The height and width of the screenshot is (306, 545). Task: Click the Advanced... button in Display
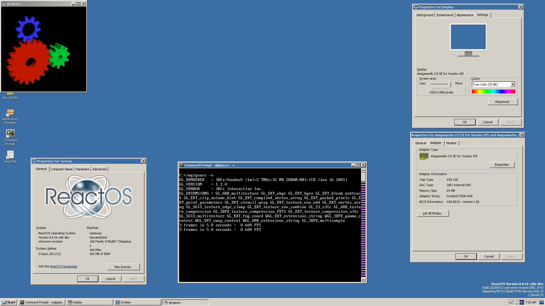coord(503,102)
